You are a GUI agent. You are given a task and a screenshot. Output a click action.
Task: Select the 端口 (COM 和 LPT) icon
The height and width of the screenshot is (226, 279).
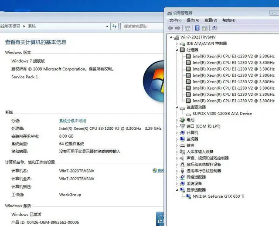tap(182, 126)
